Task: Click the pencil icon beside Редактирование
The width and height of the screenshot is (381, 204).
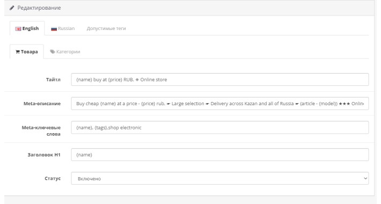Action: 12,8
